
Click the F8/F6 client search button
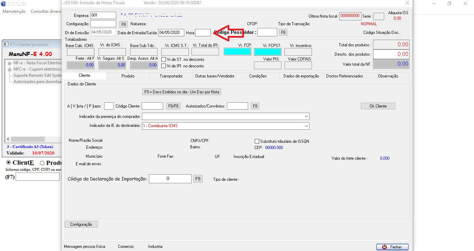click(173, 106)
